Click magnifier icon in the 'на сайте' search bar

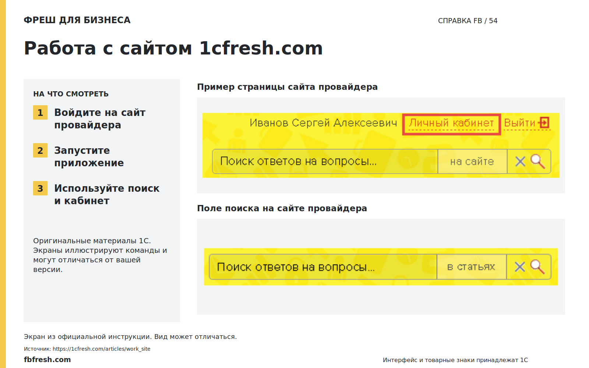tap(538, 161)
